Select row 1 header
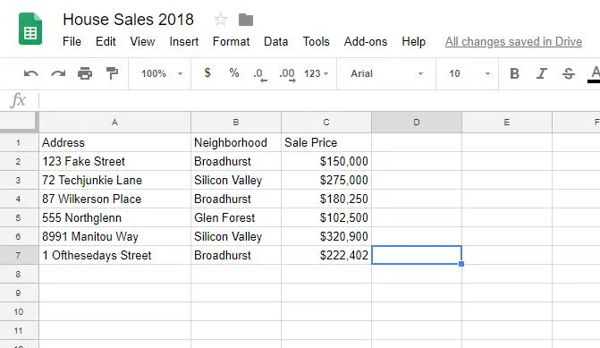This screenshot has width=600, height=348. (19, 142)
